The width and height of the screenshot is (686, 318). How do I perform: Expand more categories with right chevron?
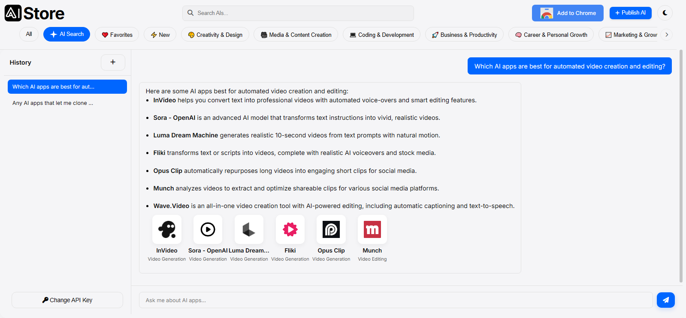[667, 35]
